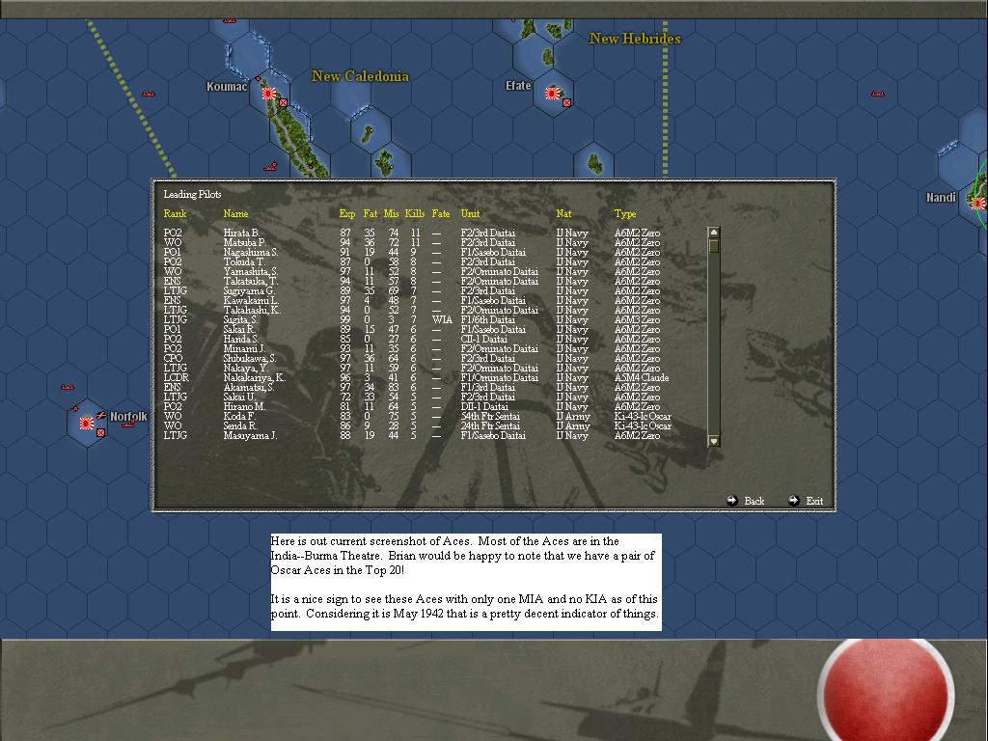Click the Exit arrow icon in Leading Pilots
Viewport: 988px width, 741px height.
(x=793, y=501)
